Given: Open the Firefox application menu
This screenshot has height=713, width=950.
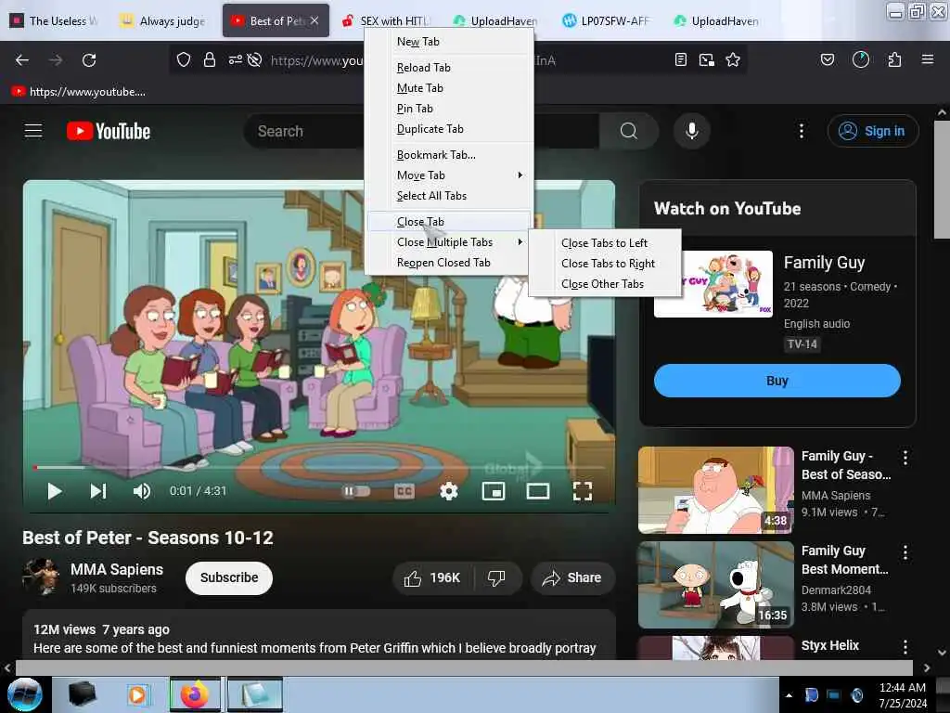Looking at the screenshot, I should [x=928, y=59].
